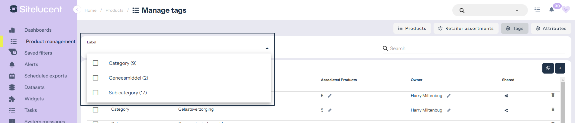
Task: Open the Attributes tab
Action: tap(551, 28)
